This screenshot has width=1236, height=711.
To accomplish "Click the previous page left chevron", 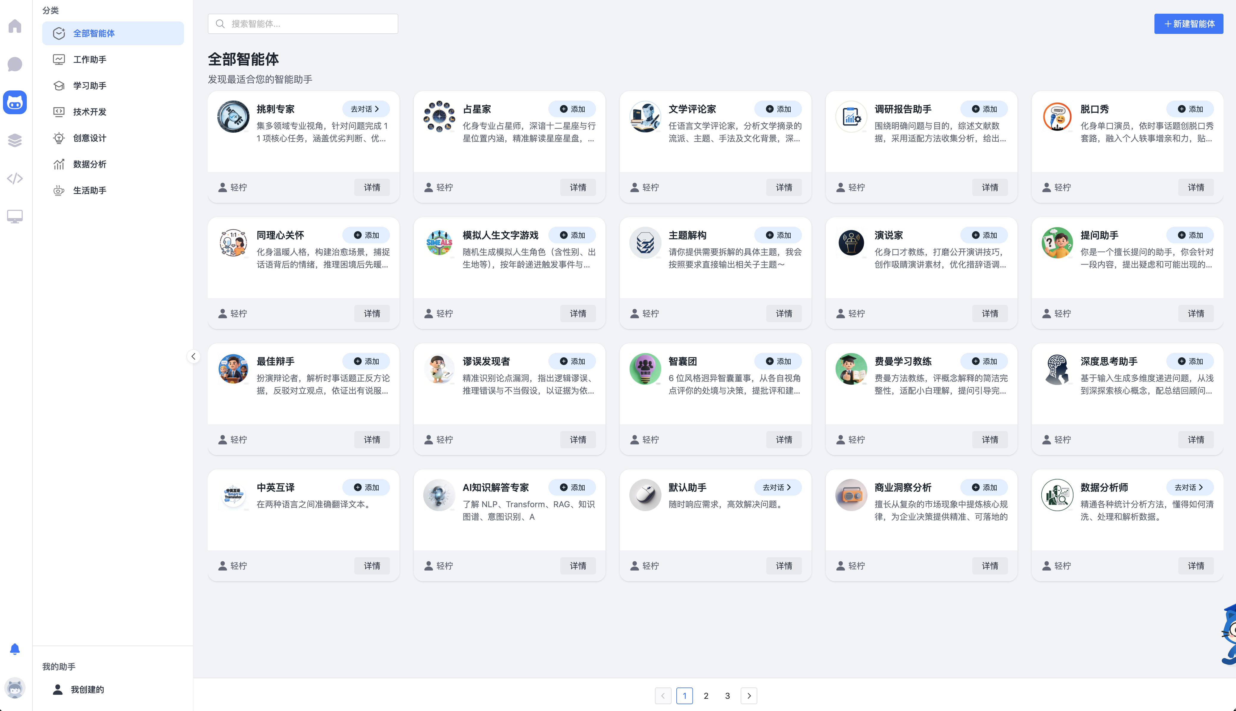I will [x=663, y=696].
